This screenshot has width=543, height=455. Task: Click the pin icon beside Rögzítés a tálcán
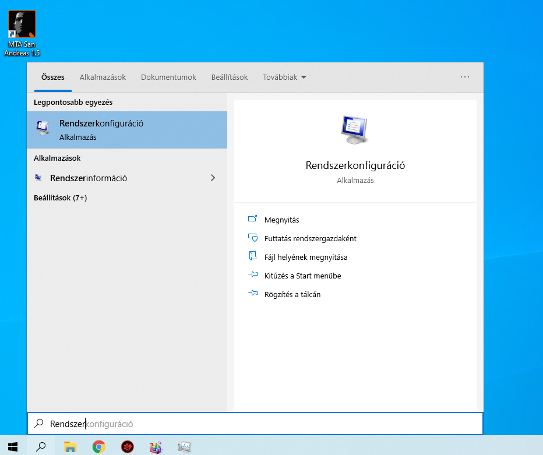tap(253, 293)
